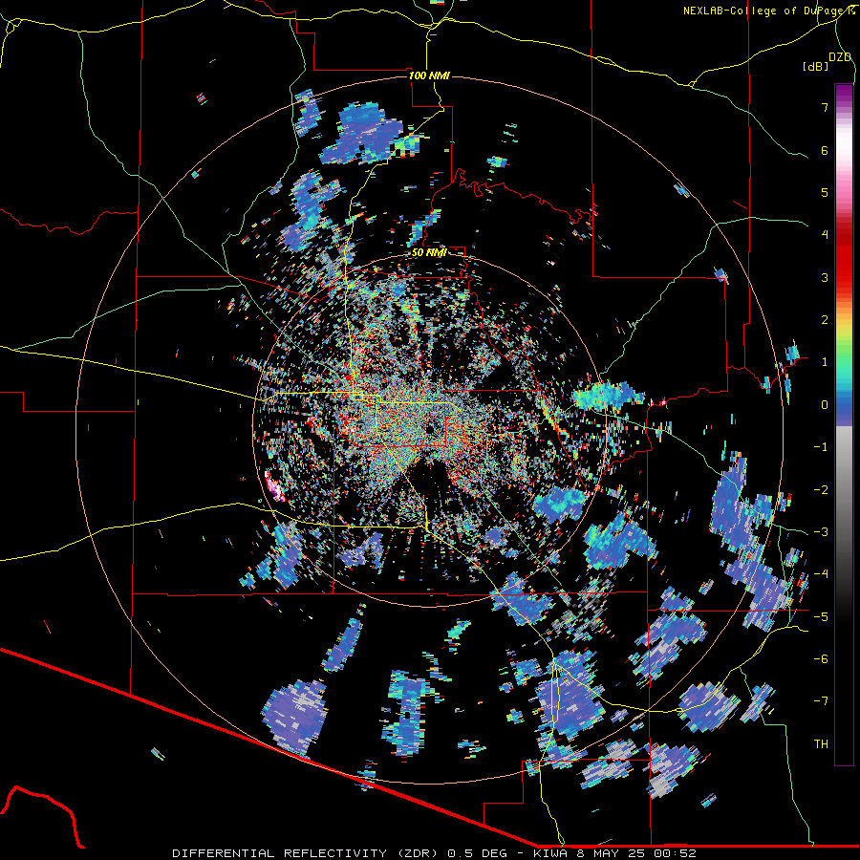Image resolution: width=860 pixels, height=860 pixels.
Task: Click the [dB] unit label
Action: point(816,67)
